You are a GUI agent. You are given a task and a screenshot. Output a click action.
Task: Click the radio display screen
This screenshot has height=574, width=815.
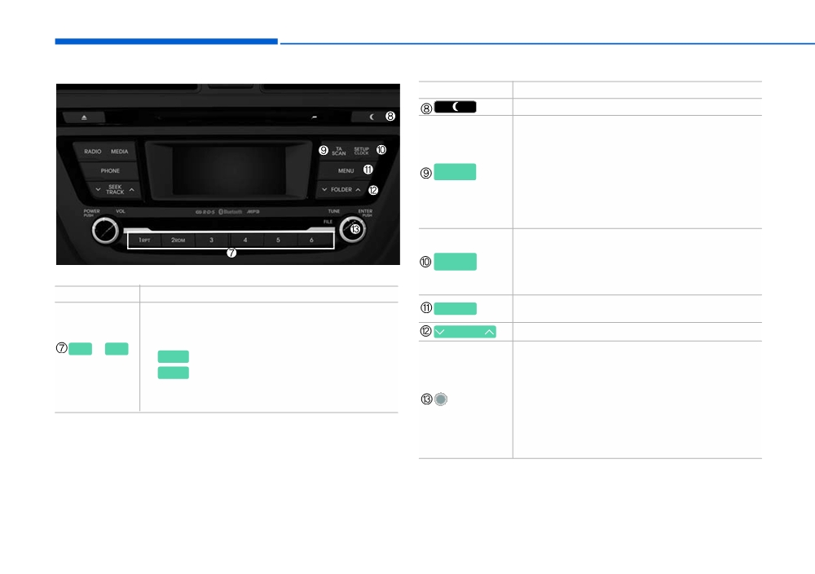[229, 170]
